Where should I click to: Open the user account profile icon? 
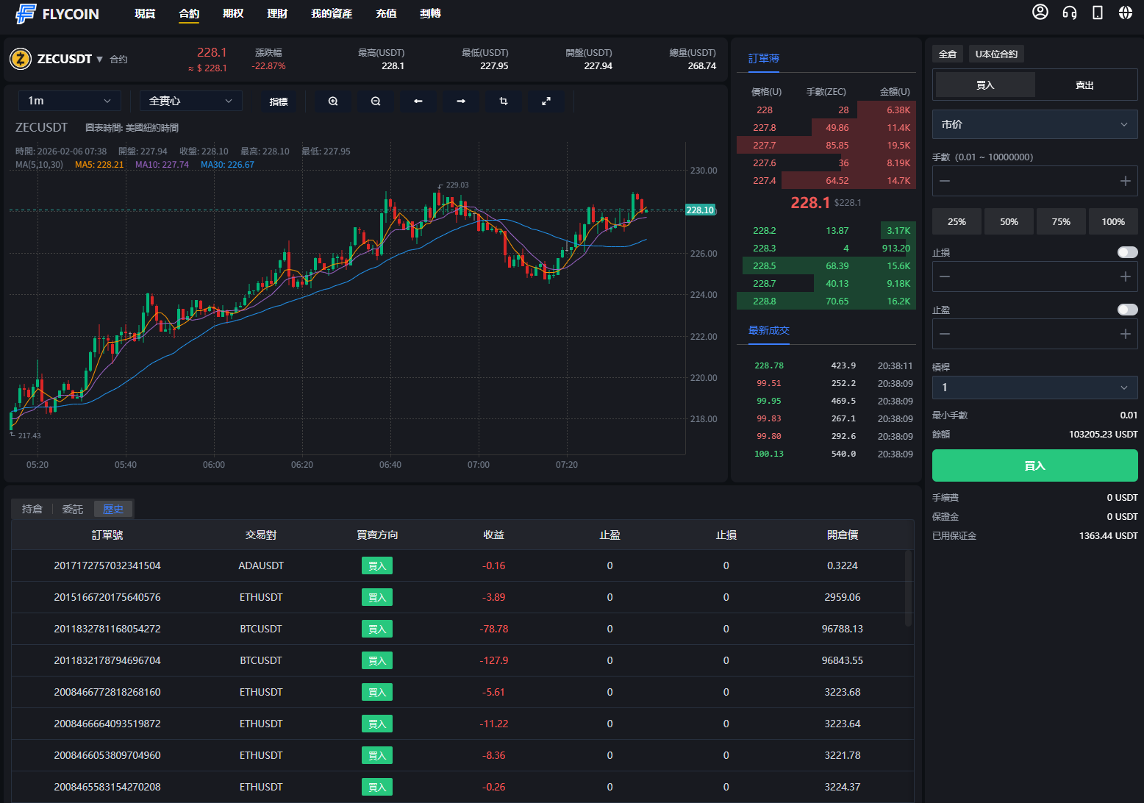click(1040, 13)
